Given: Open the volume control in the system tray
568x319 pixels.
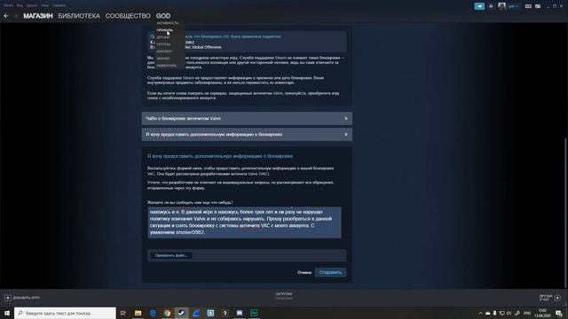Looking at the screenshot, I should pos(509,313).
